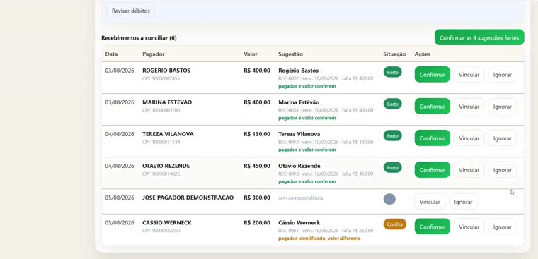Ignore the Rogerio Bastos payment
The width and height of the screenshot is (538, 259).
pyautogui.click(x=503, y=75)
